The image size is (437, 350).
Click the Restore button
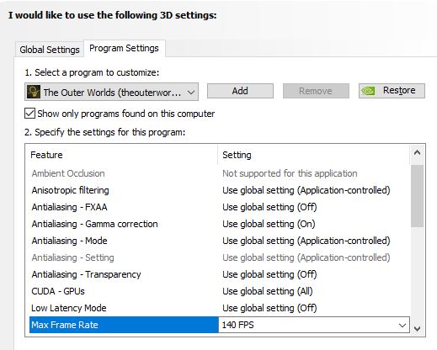(x=392, y=91)
